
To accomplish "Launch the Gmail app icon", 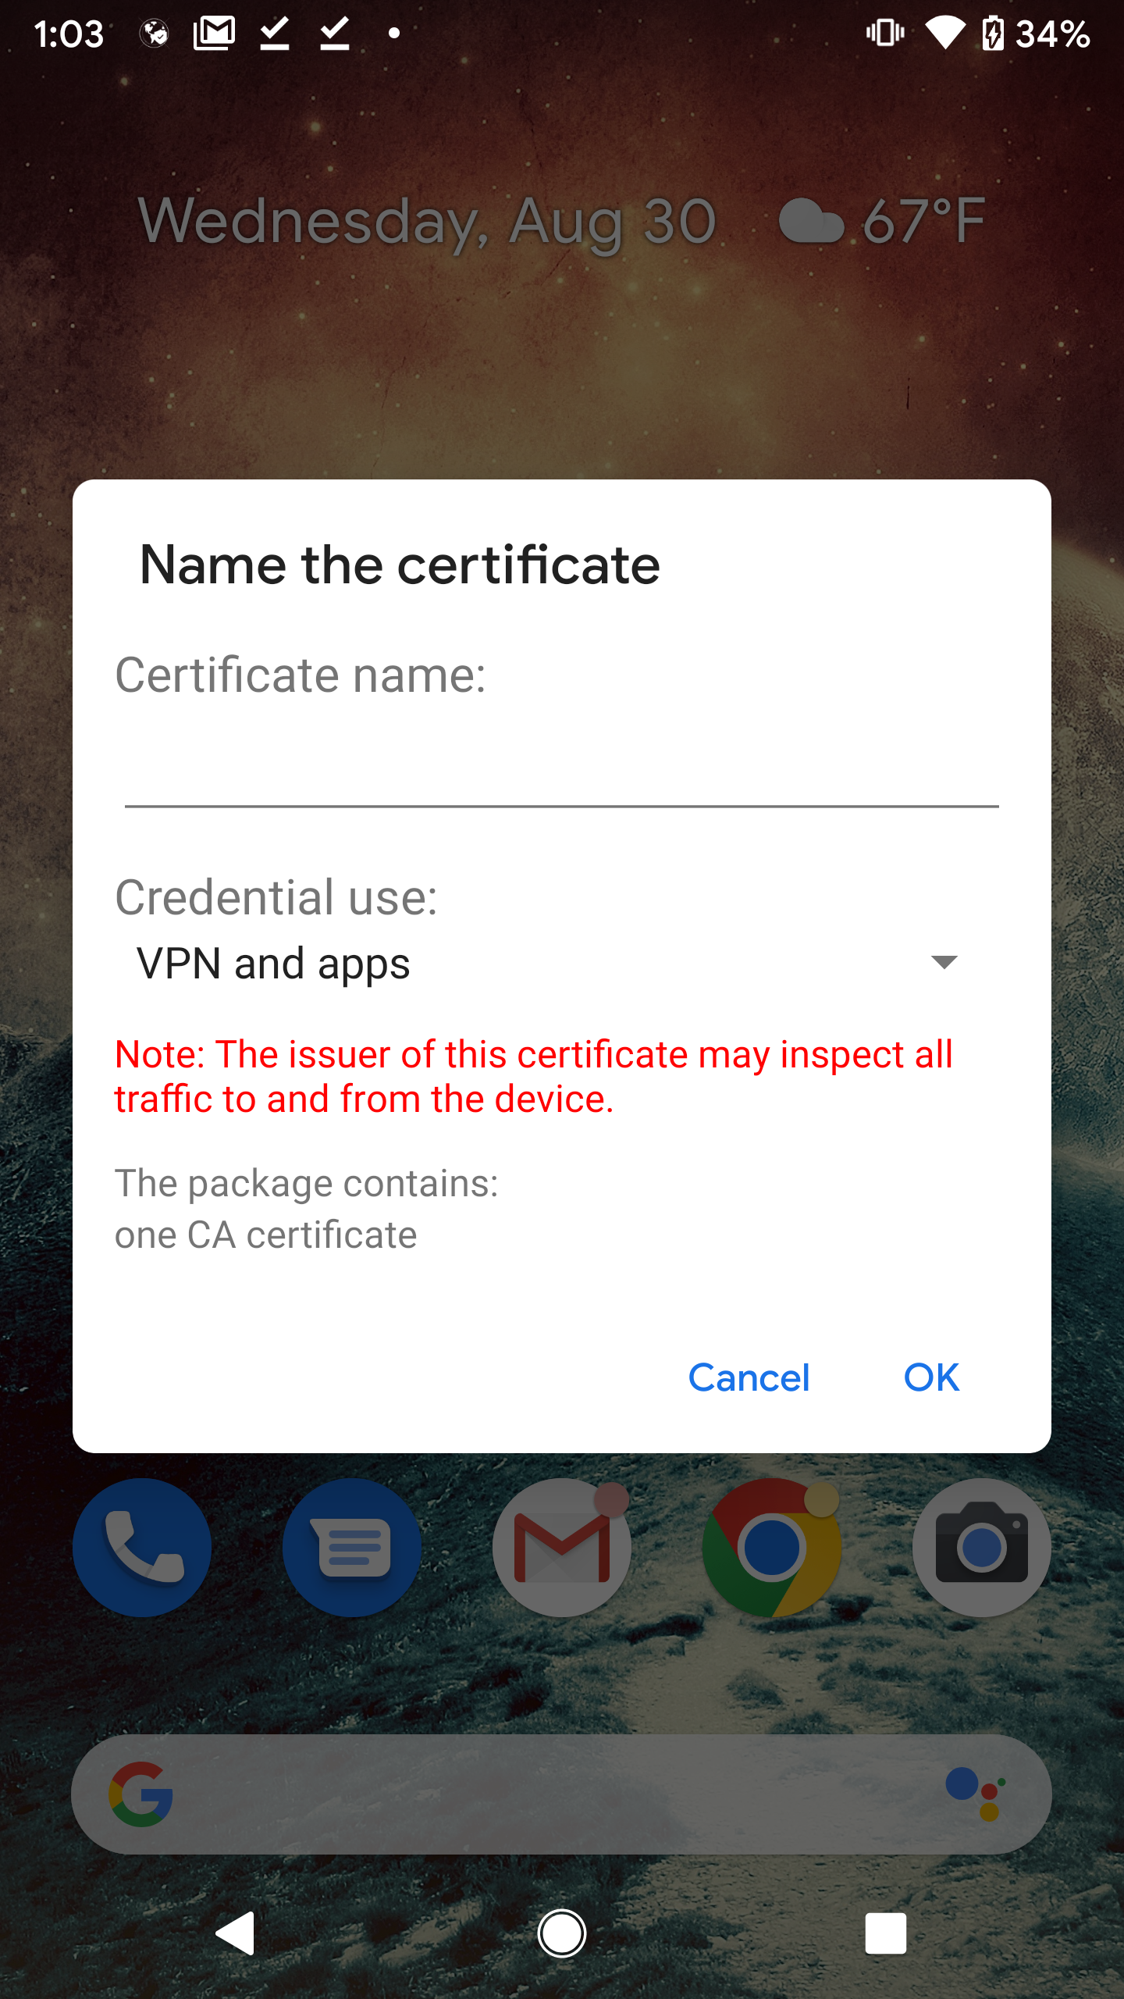I will point(562,1547).
